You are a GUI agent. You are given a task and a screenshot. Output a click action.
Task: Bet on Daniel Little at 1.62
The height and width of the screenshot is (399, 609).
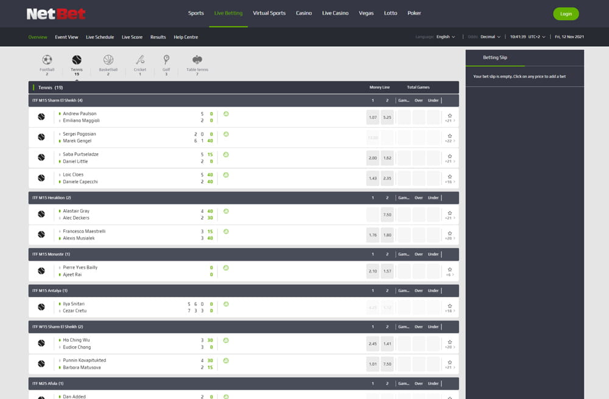387,158
